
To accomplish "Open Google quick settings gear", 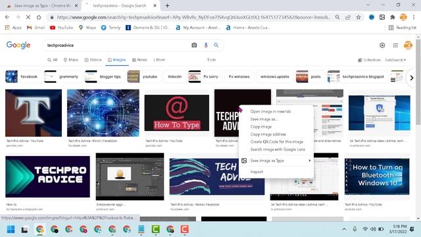I will (x=382, y=45).
